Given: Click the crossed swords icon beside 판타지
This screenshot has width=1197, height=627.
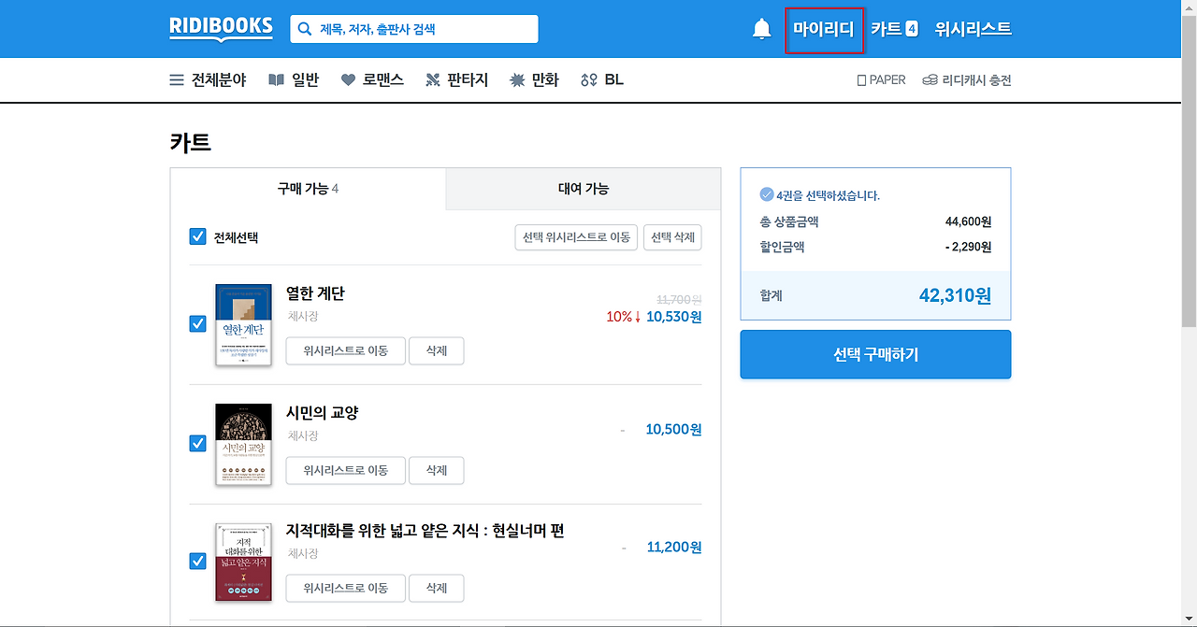Looking at the screenshot, I should (432, 80).
